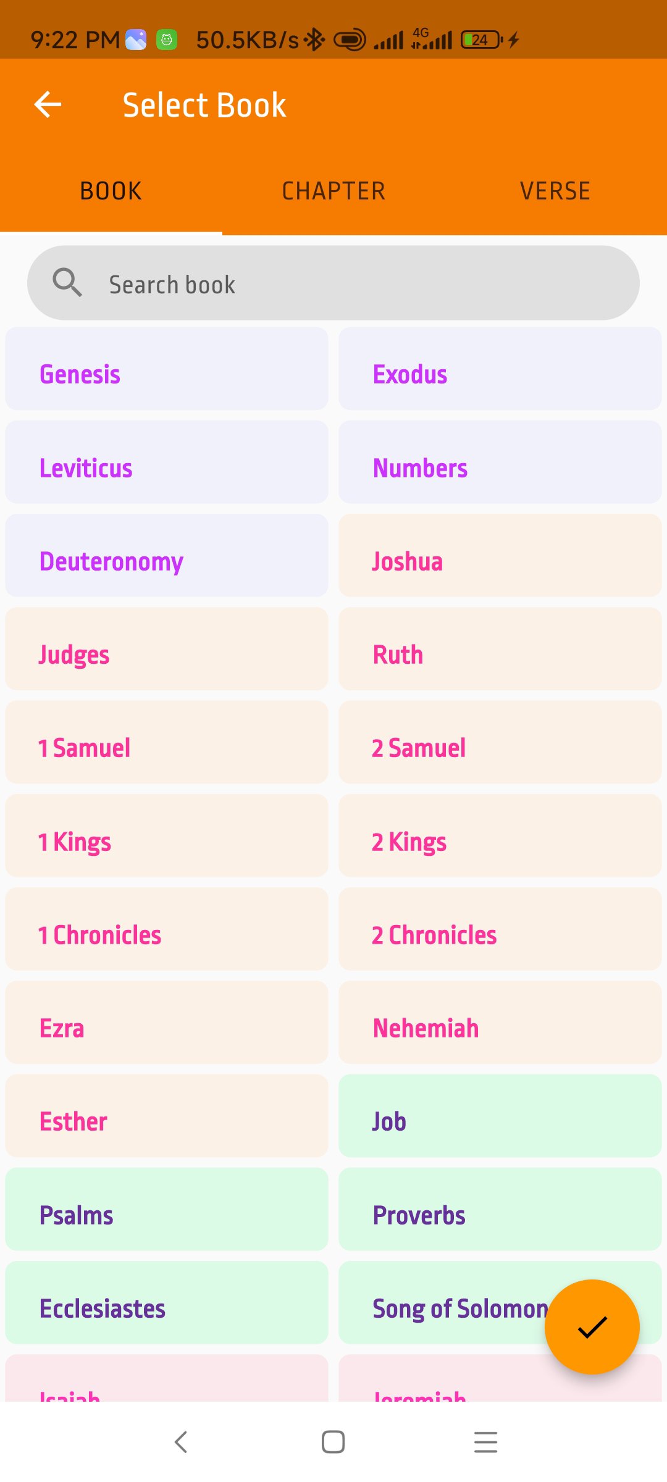Screen dimensions: 667x1482
Task: Switch to the VERSE tab
Action: [555, 191]
